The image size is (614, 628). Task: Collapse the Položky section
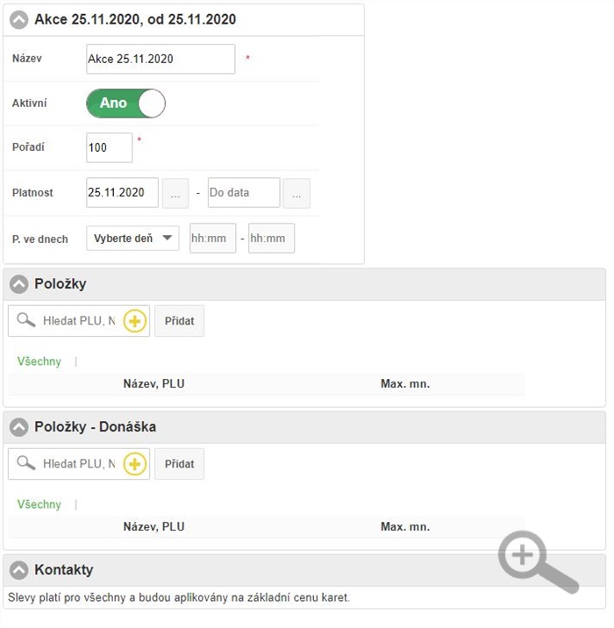(19, 284)
